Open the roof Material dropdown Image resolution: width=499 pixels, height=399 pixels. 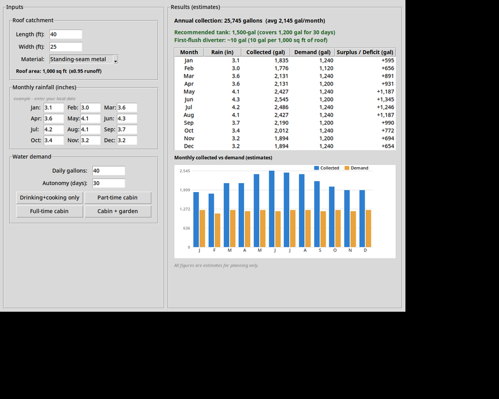pyautogui.click(x=84, y=59)
